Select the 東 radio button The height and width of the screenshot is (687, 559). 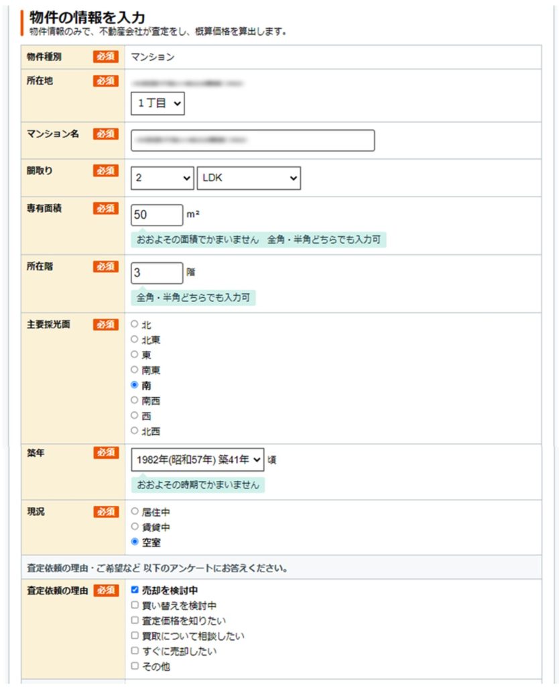pyautogui.click(x=135, y=354)
